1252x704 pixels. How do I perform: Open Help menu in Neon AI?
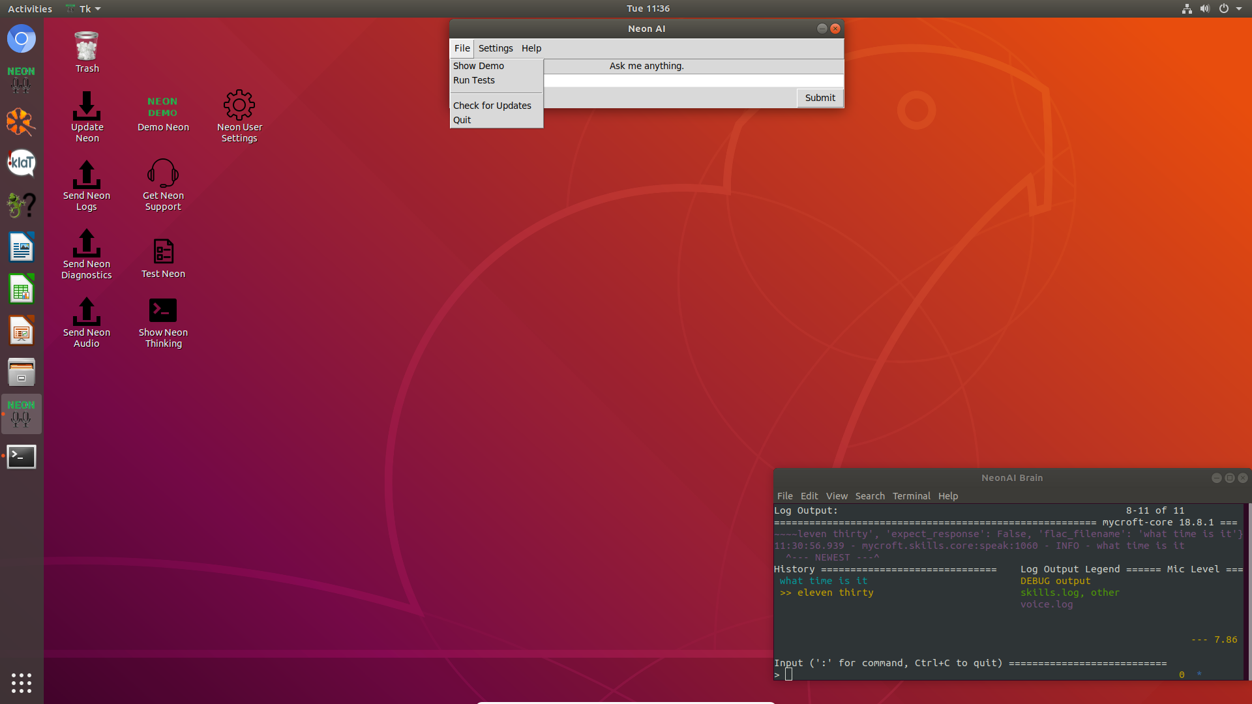(x=531, y=48)
